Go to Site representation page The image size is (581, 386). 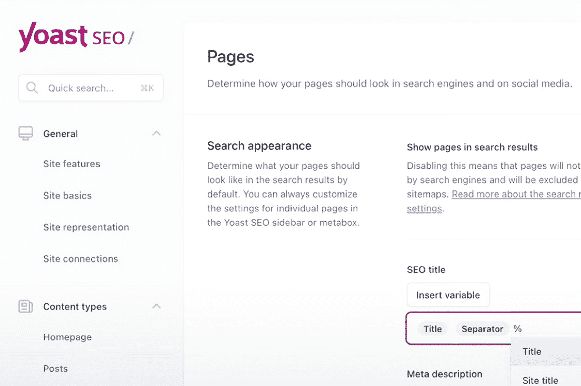[86, 227]
